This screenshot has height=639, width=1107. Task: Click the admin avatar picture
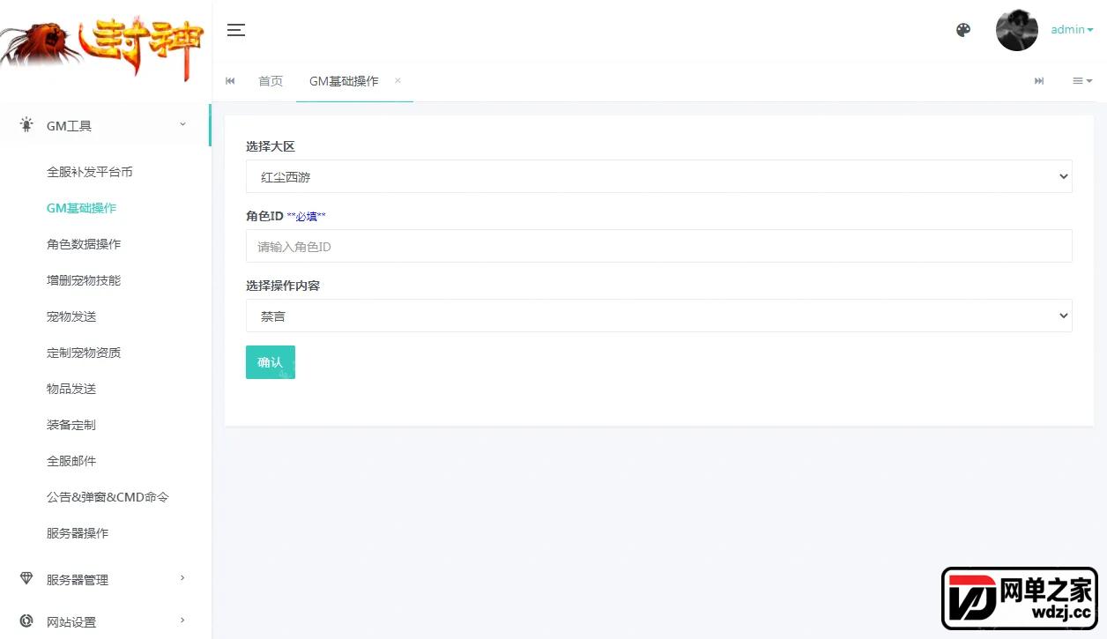1017,30
